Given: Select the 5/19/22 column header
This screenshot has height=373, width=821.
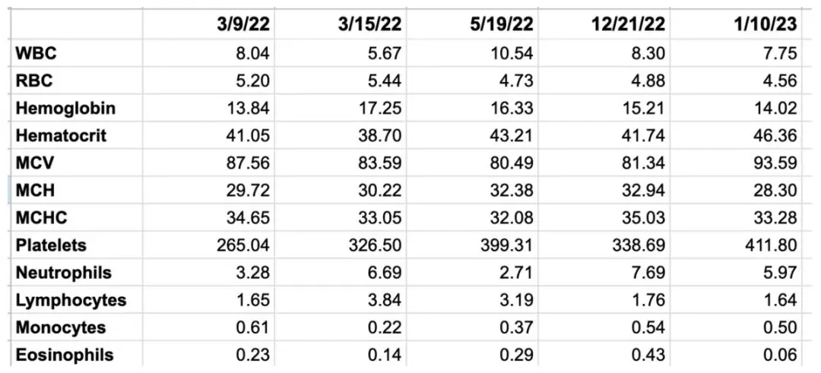Looking at the screenshot, I should click(472, 24).
